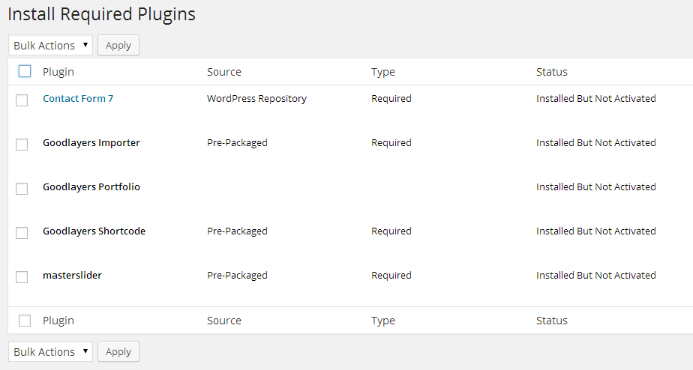
Task: Tick the Goodlayers Portfolio checkbox
Action: point(22,188)
